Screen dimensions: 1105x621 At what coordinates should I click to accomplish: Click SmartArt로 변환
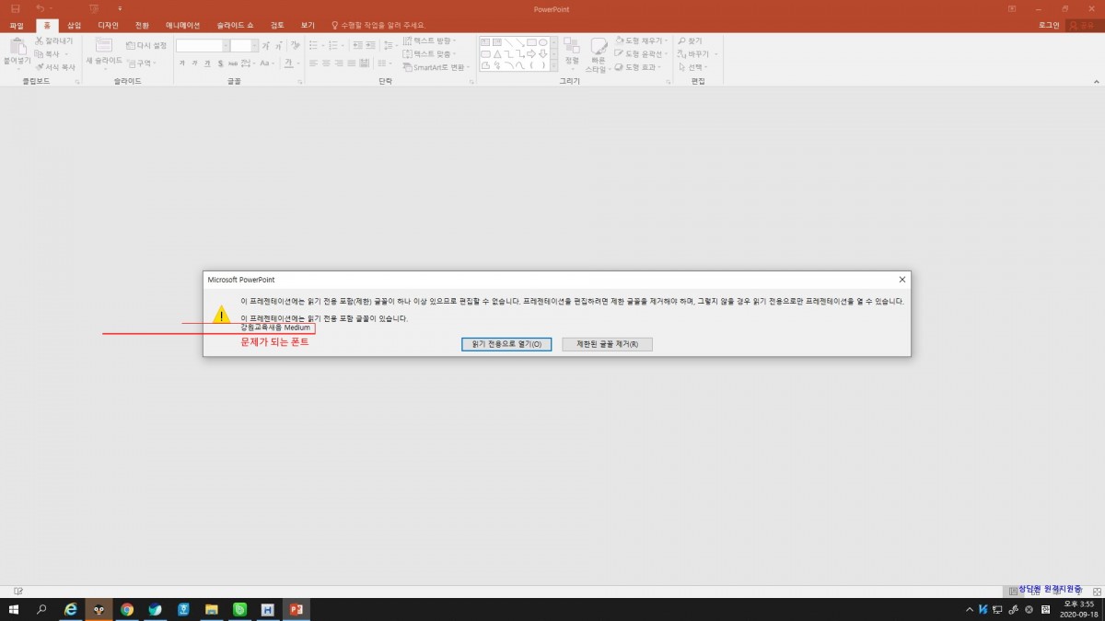pyautogui.click(x=436, y=67)
